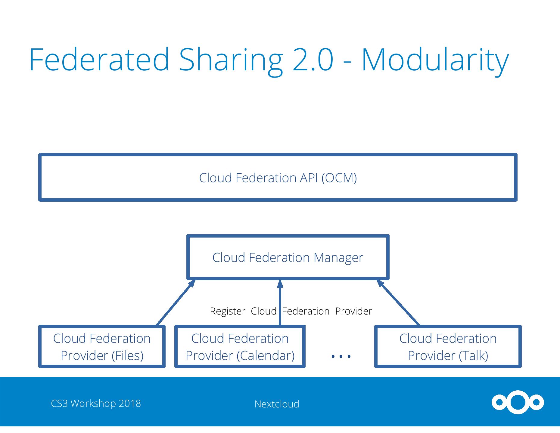The image size is (560, 433).
Task: Click the Nextcloud logo icon
Action: pos(518,402)
